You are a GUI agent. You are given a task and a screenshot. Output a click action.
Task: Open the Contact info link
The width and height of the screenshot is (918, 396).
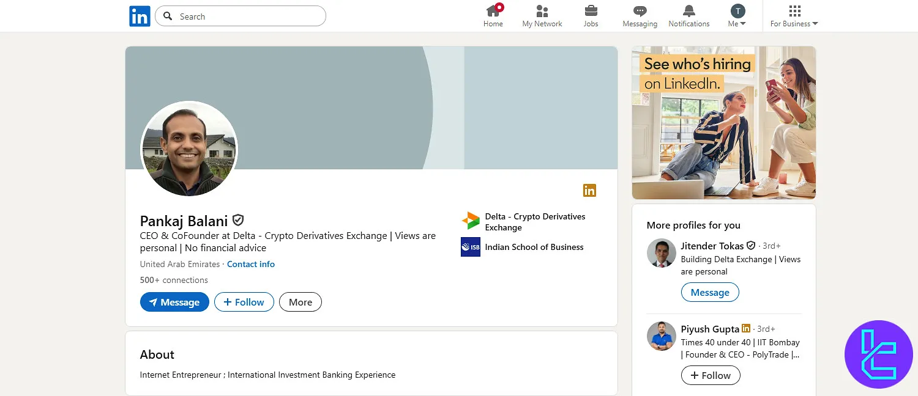pyautogui.click(x=251, y=265)
